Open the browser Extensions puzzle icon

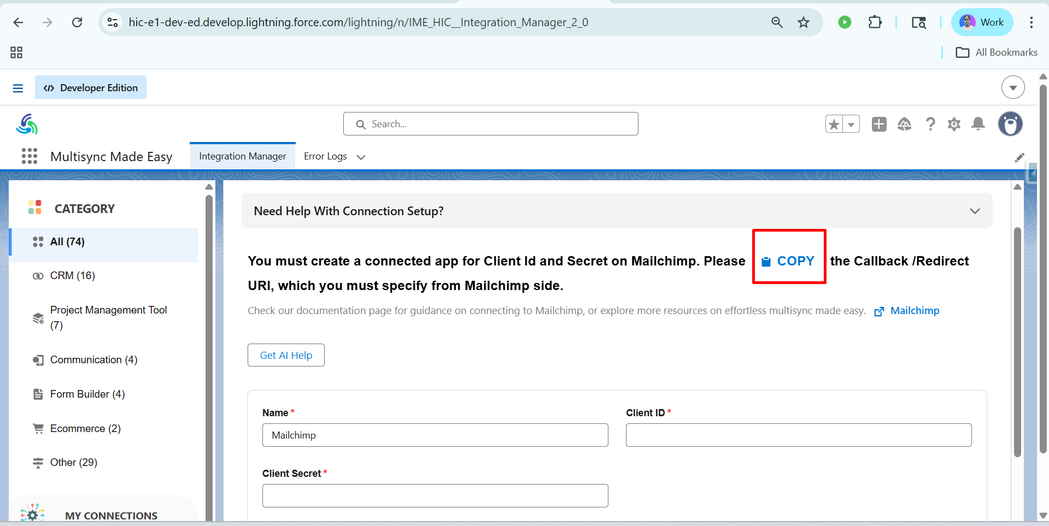click(x=875, y=22)
